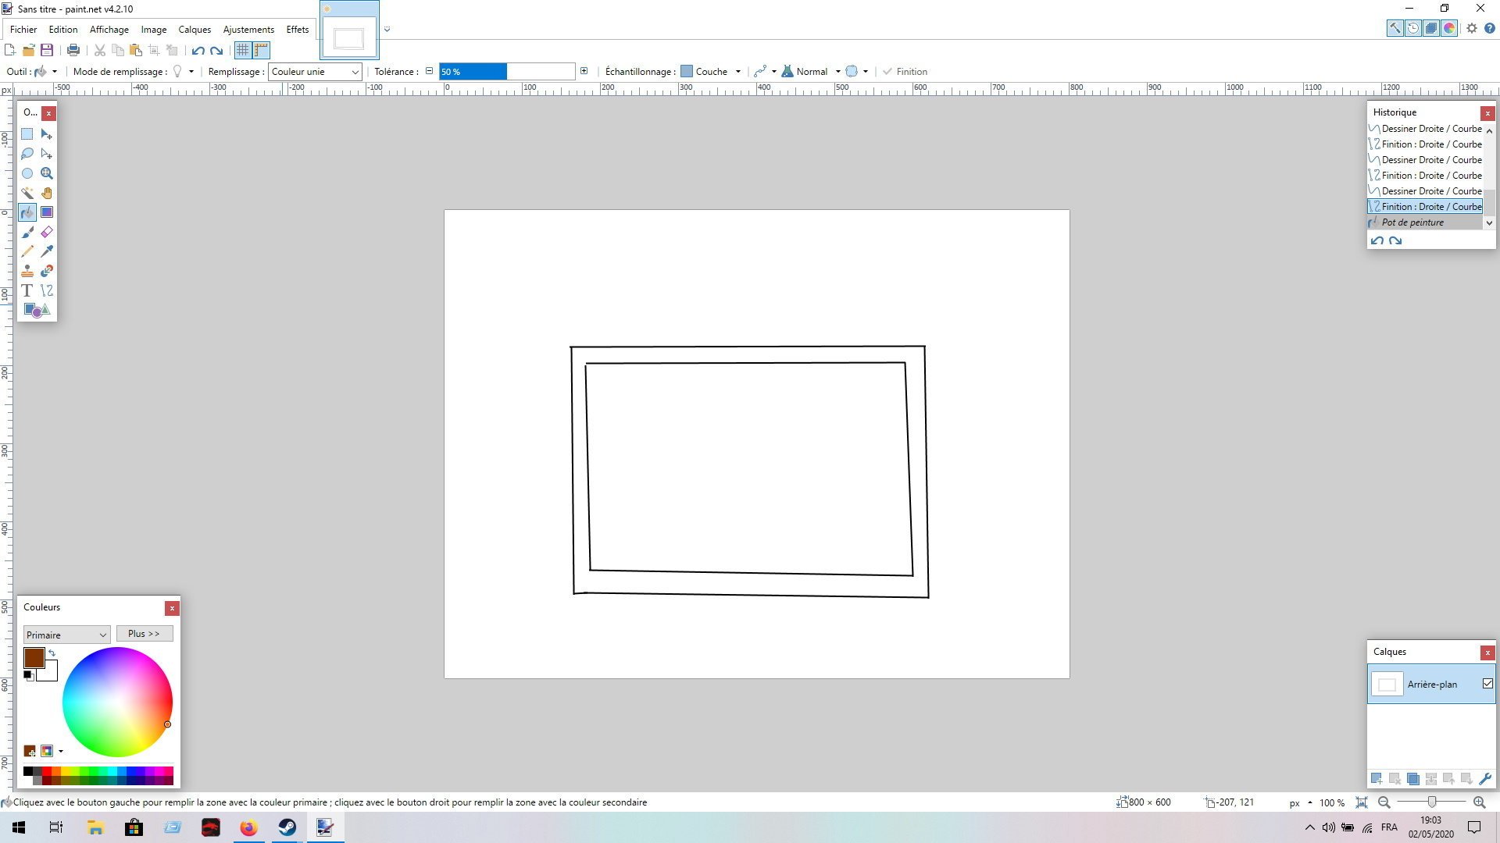Click the Plus >> button
Screen dimensions: 1500x843
pyautogui.click(x=144, y=634)
